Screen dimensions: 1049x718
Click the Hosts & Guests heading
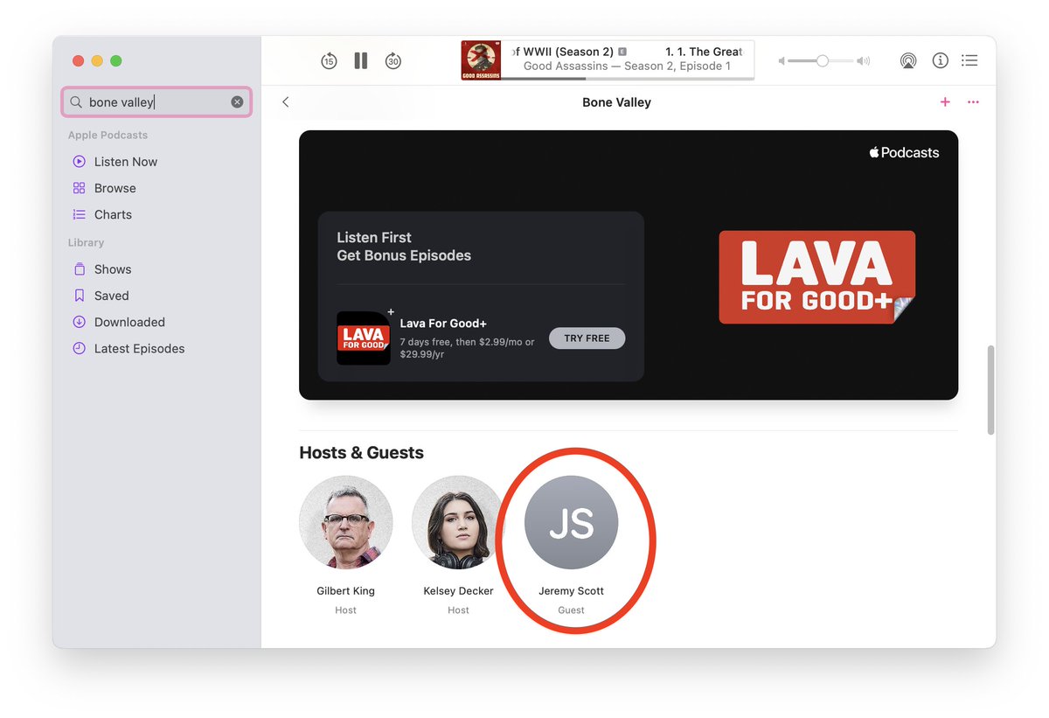(x=361, y=453)
